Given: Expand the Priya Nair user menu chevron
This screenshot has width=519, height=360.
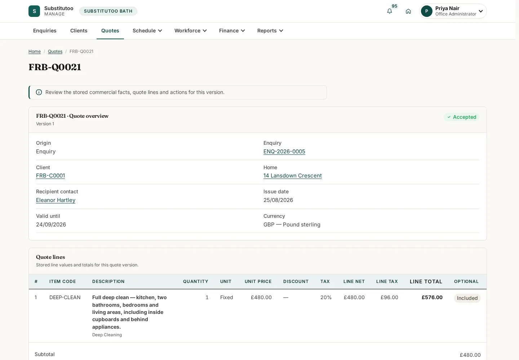Looking at the screenshot, I should coord(481,11).
